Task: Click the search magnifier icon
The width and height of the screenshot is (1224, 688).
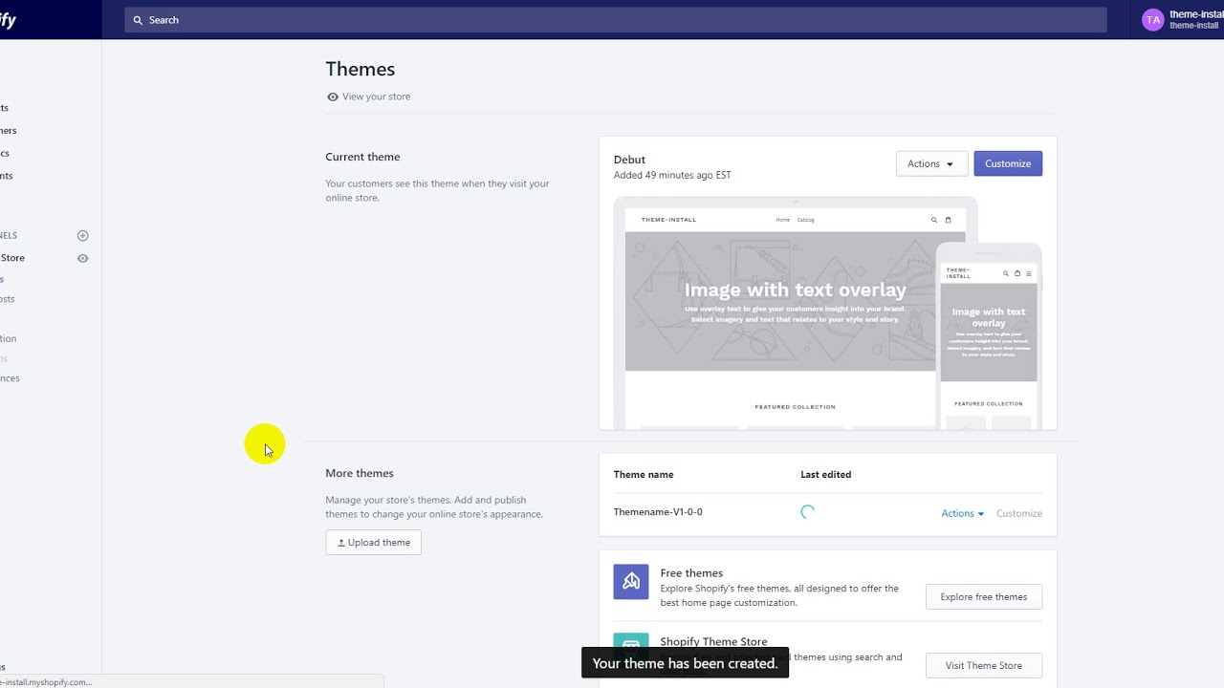Action: point(138,20)
